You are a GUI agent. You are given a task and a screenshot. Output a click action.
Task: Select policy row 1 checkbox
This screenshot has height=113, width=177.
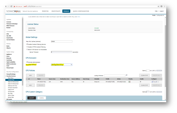pyautogui.click(x=27, y=82)
